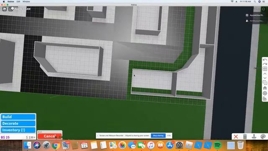Go up one floor with the up chevron
The image size is (268, 151).
(265, 74)
